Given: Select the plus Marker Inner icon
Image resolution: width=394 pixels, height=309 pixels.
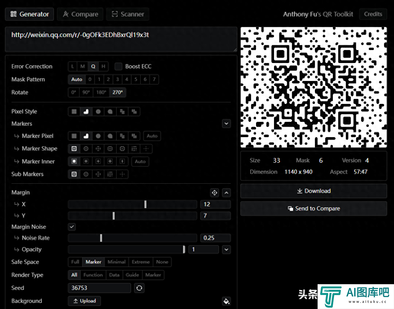Looking at the screenshot, I should 98,161.
